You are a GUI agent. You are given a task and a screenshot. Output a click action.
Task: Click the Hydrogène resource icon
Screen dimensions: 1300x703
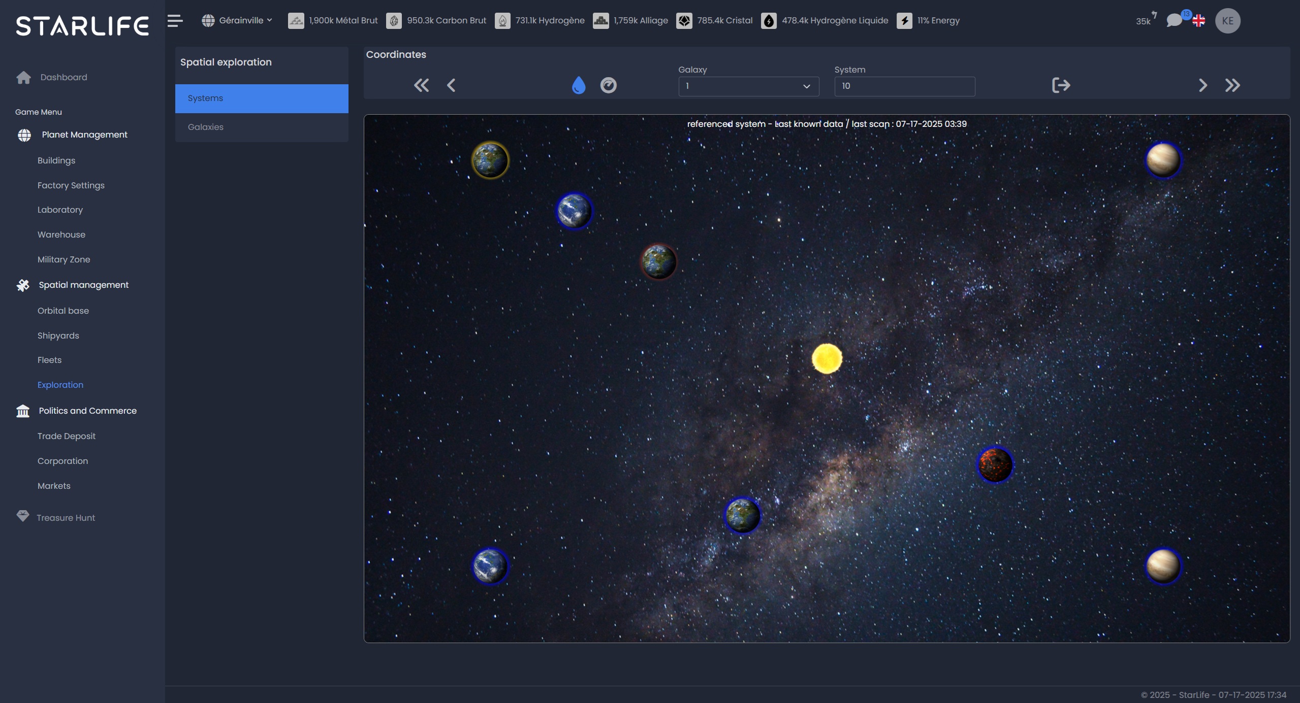[502, 21]
